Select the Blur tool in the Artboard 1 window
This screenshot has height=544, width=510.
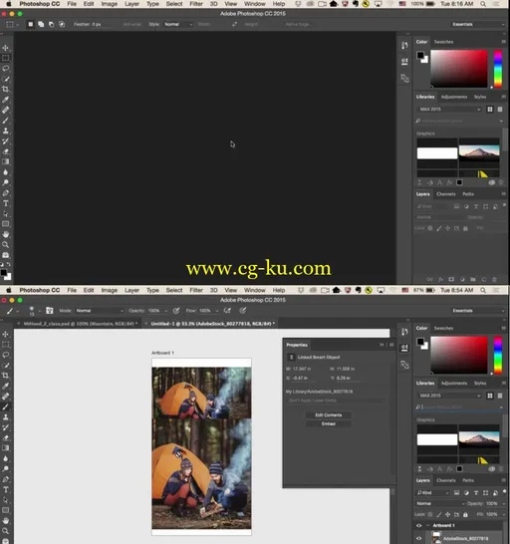6,458
